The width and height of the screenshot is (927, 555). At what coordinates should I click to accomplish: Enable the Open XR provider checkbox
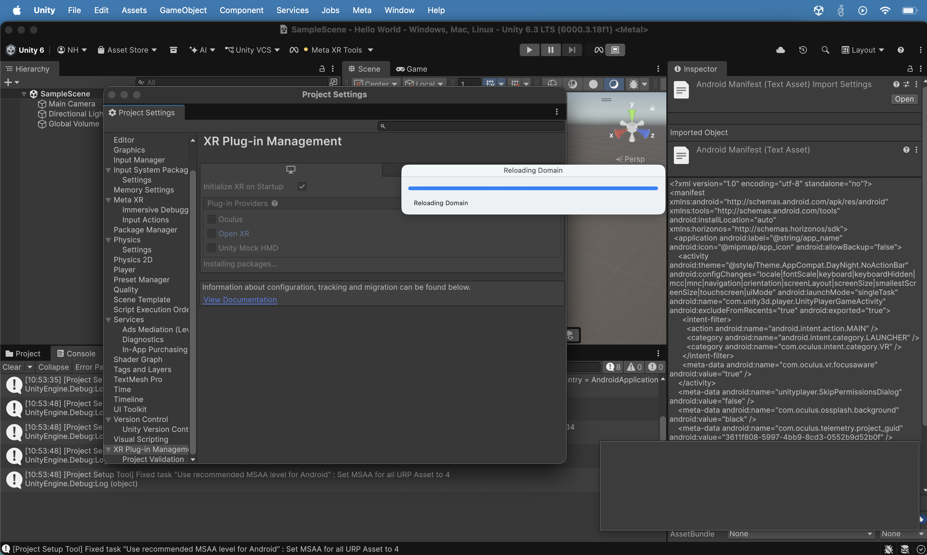coord(212,233)
